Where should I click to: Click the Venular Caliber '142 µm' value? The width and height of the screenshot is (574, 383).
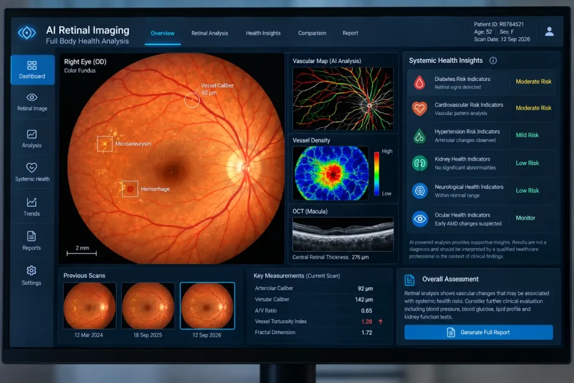pos(364,299)
